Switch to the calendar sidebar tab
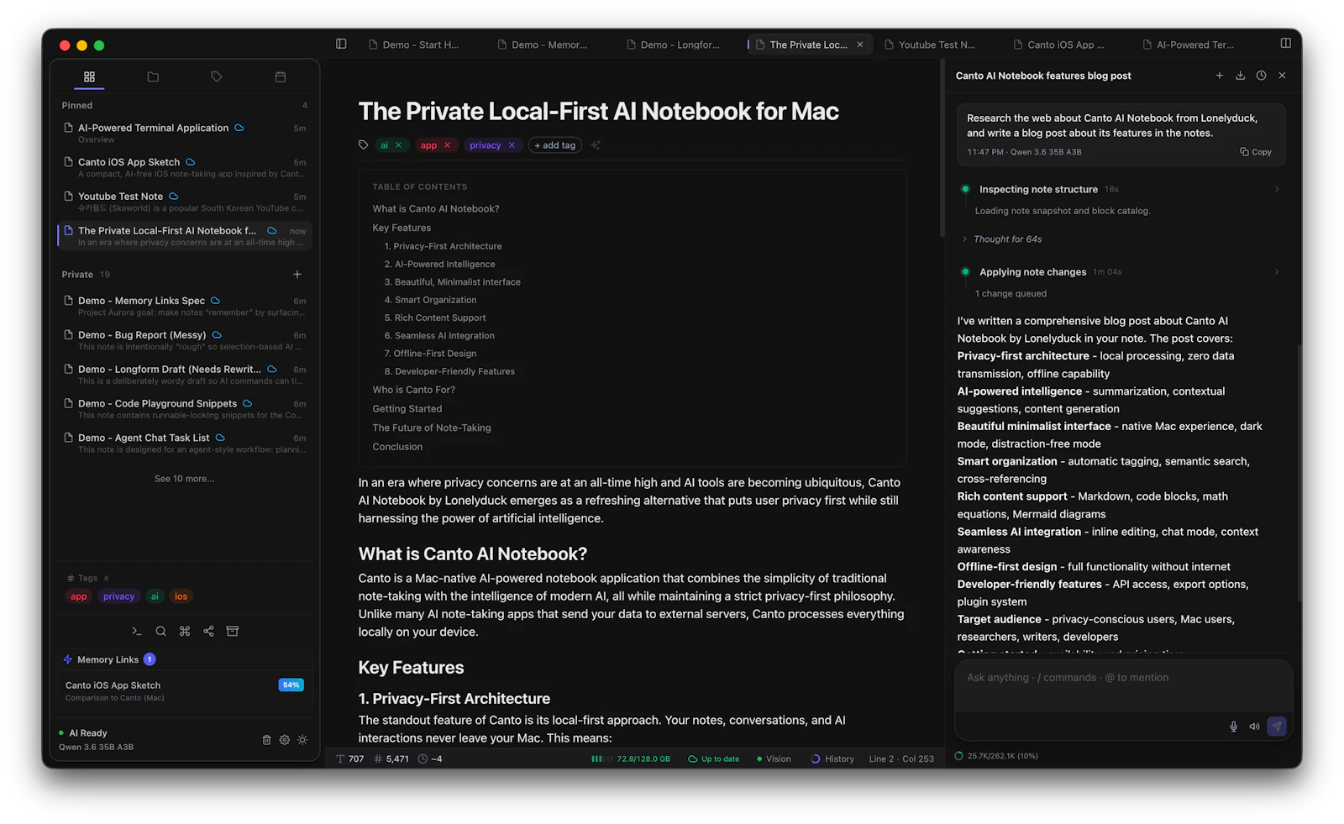The image size is (1344, 824). pyautogui.click(x=281, y=76)
